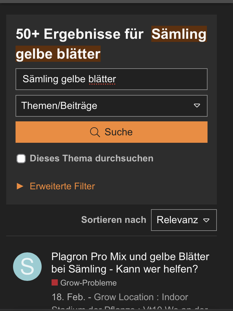233x311 pixels.
Task: Click the arrow in the Themen/Beiträge box
Action: pyautogui.click(x=197, y=106)
